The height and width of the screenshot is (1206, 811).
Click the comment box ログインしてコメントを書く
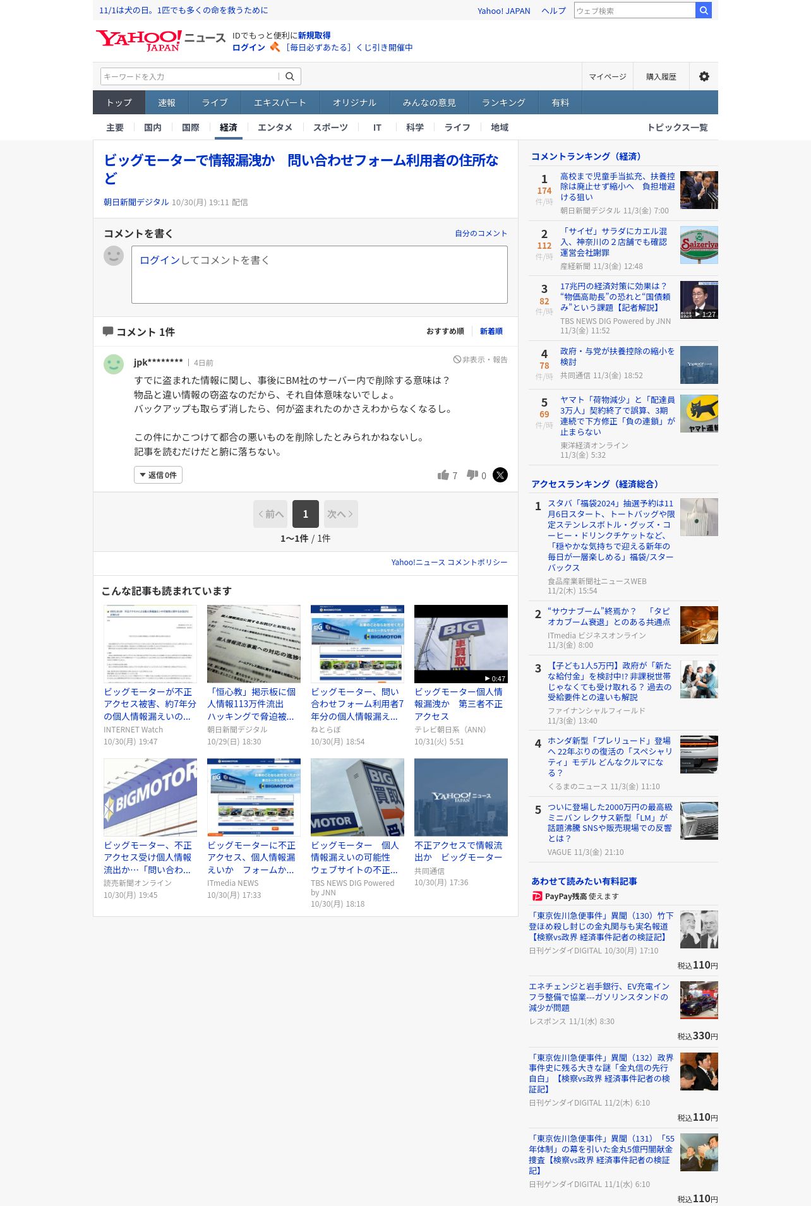tap(320, 275)
